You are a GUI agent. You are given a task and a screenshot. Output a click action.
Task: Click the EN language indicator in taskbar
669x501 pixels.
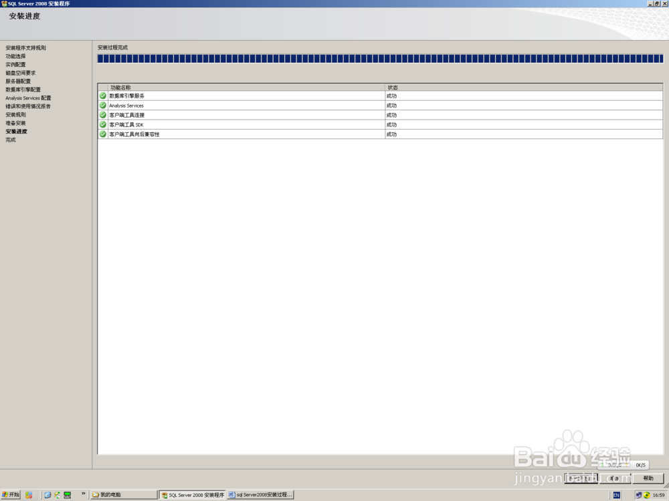click(616, 495)
